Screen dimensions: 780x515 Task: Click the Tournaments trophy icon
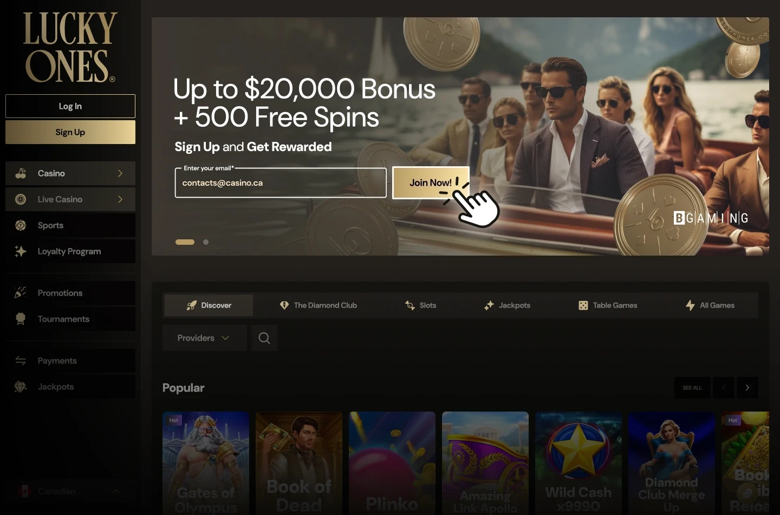pyautogui.click(x=21, y=319)
